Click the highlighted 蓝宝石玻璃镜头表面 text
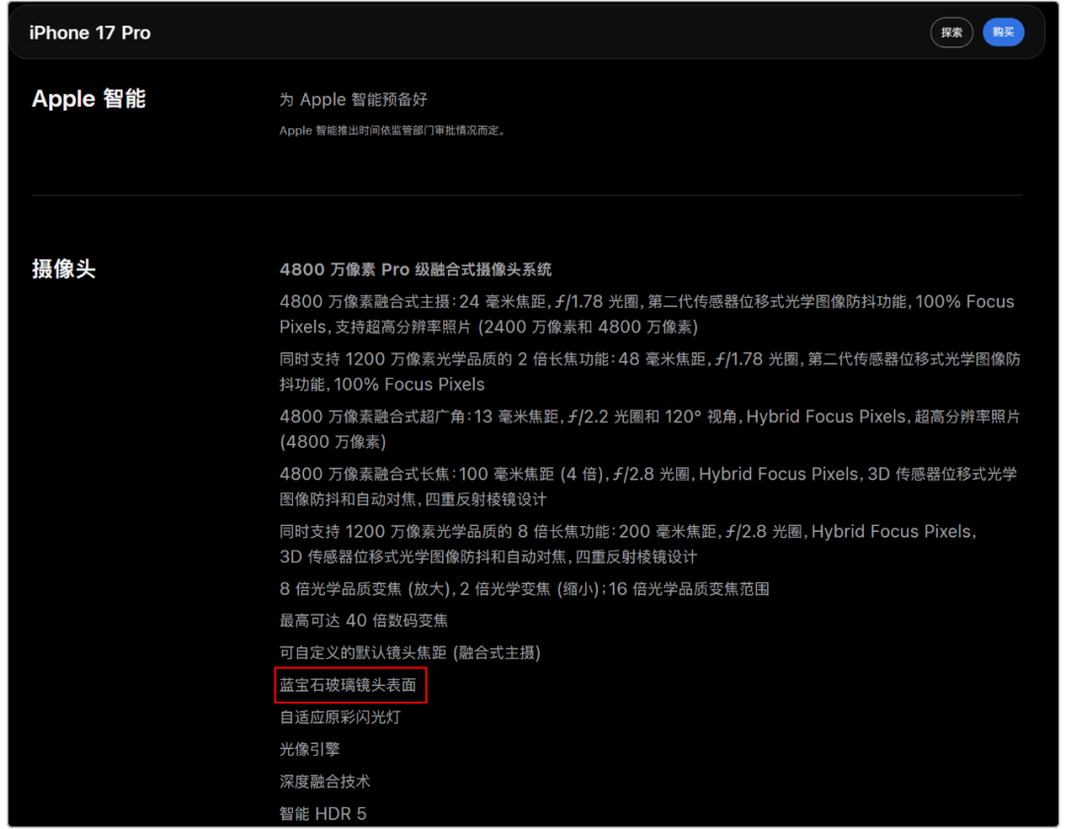This screenshot has width=1066, height=829. [x=350, y=685]
